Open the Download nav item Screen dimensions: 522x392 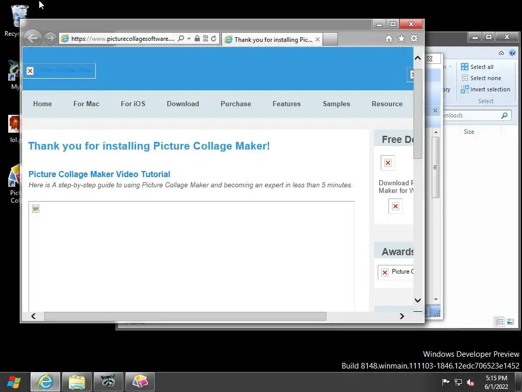click(183, 104)
